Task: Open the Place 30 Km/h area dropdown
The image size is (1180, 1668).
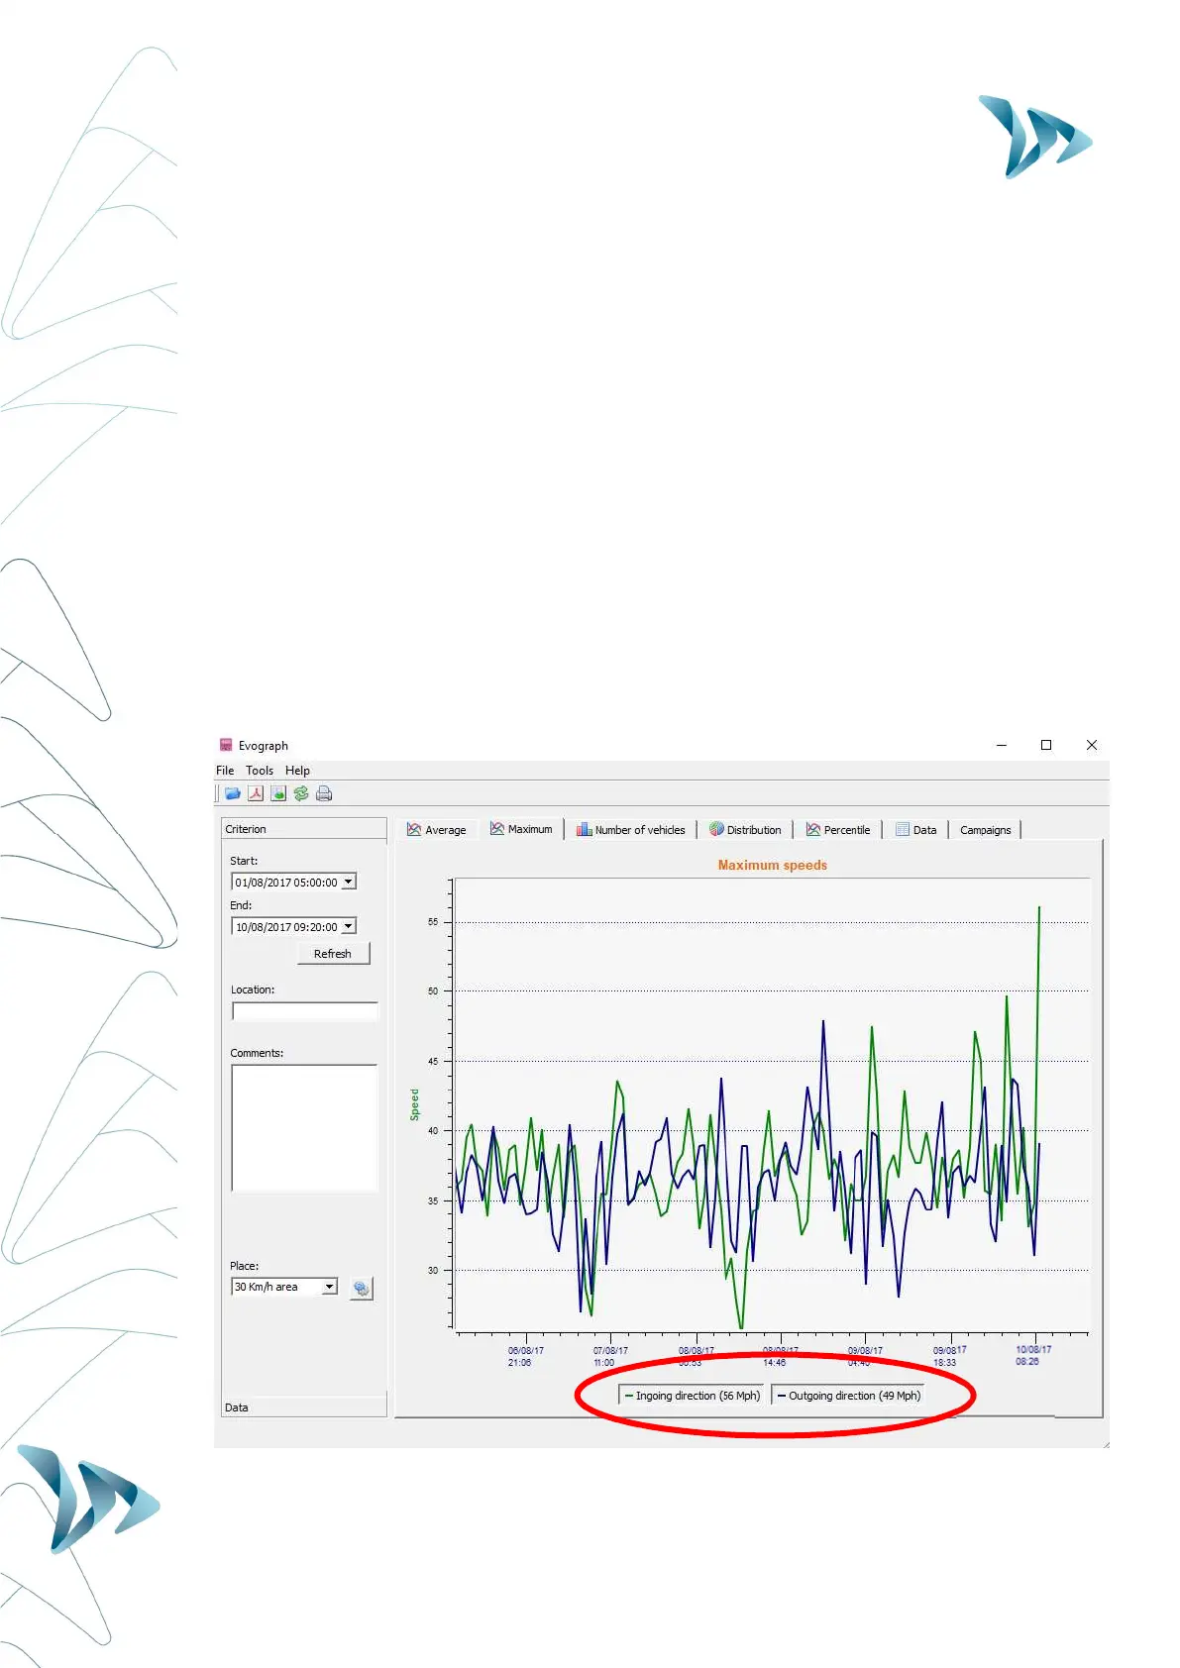Action: [x=330, y=1287]
